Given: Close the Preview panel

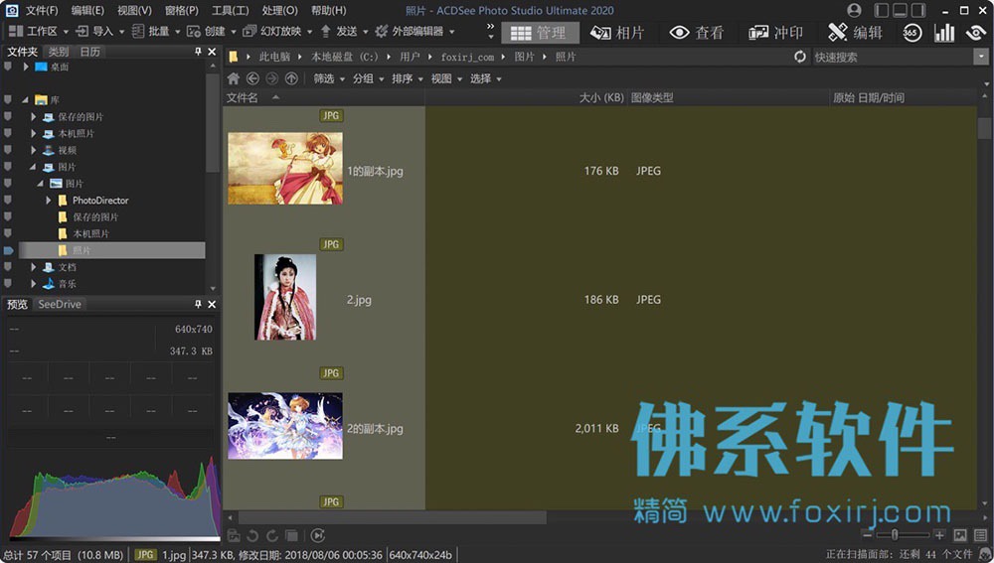Looking at the screenshot, I should (212, 305).
